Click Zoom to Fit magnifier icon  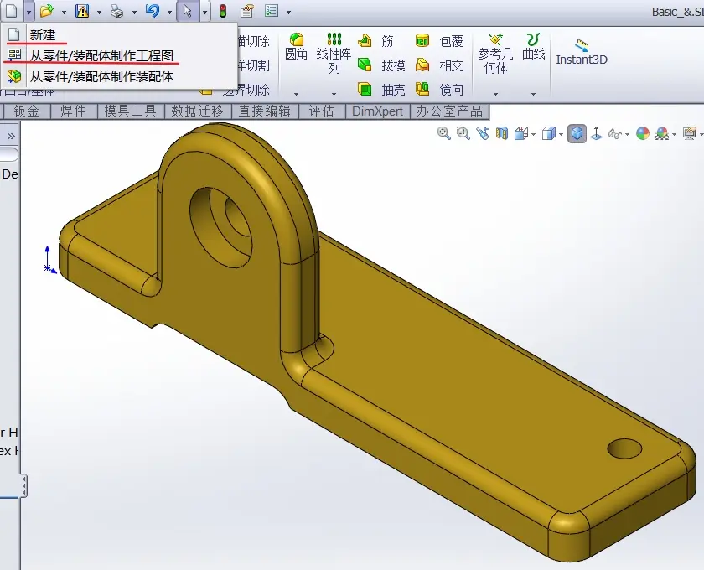[443, 133]
